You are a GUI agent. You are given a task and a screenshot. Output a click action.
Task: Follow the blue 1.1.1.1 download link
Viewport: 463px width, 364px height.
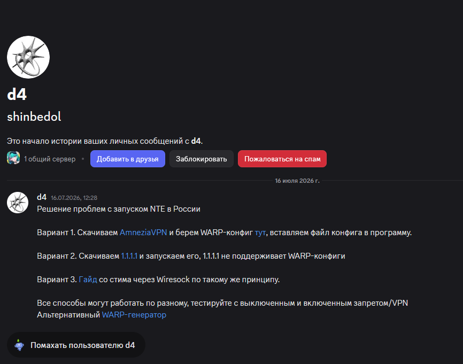tap(129, 256)
